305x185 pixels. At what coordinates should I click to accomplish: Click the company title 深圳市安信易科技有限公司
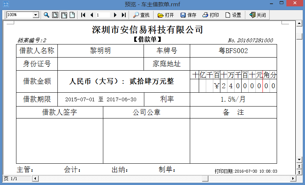coord(147,30)
